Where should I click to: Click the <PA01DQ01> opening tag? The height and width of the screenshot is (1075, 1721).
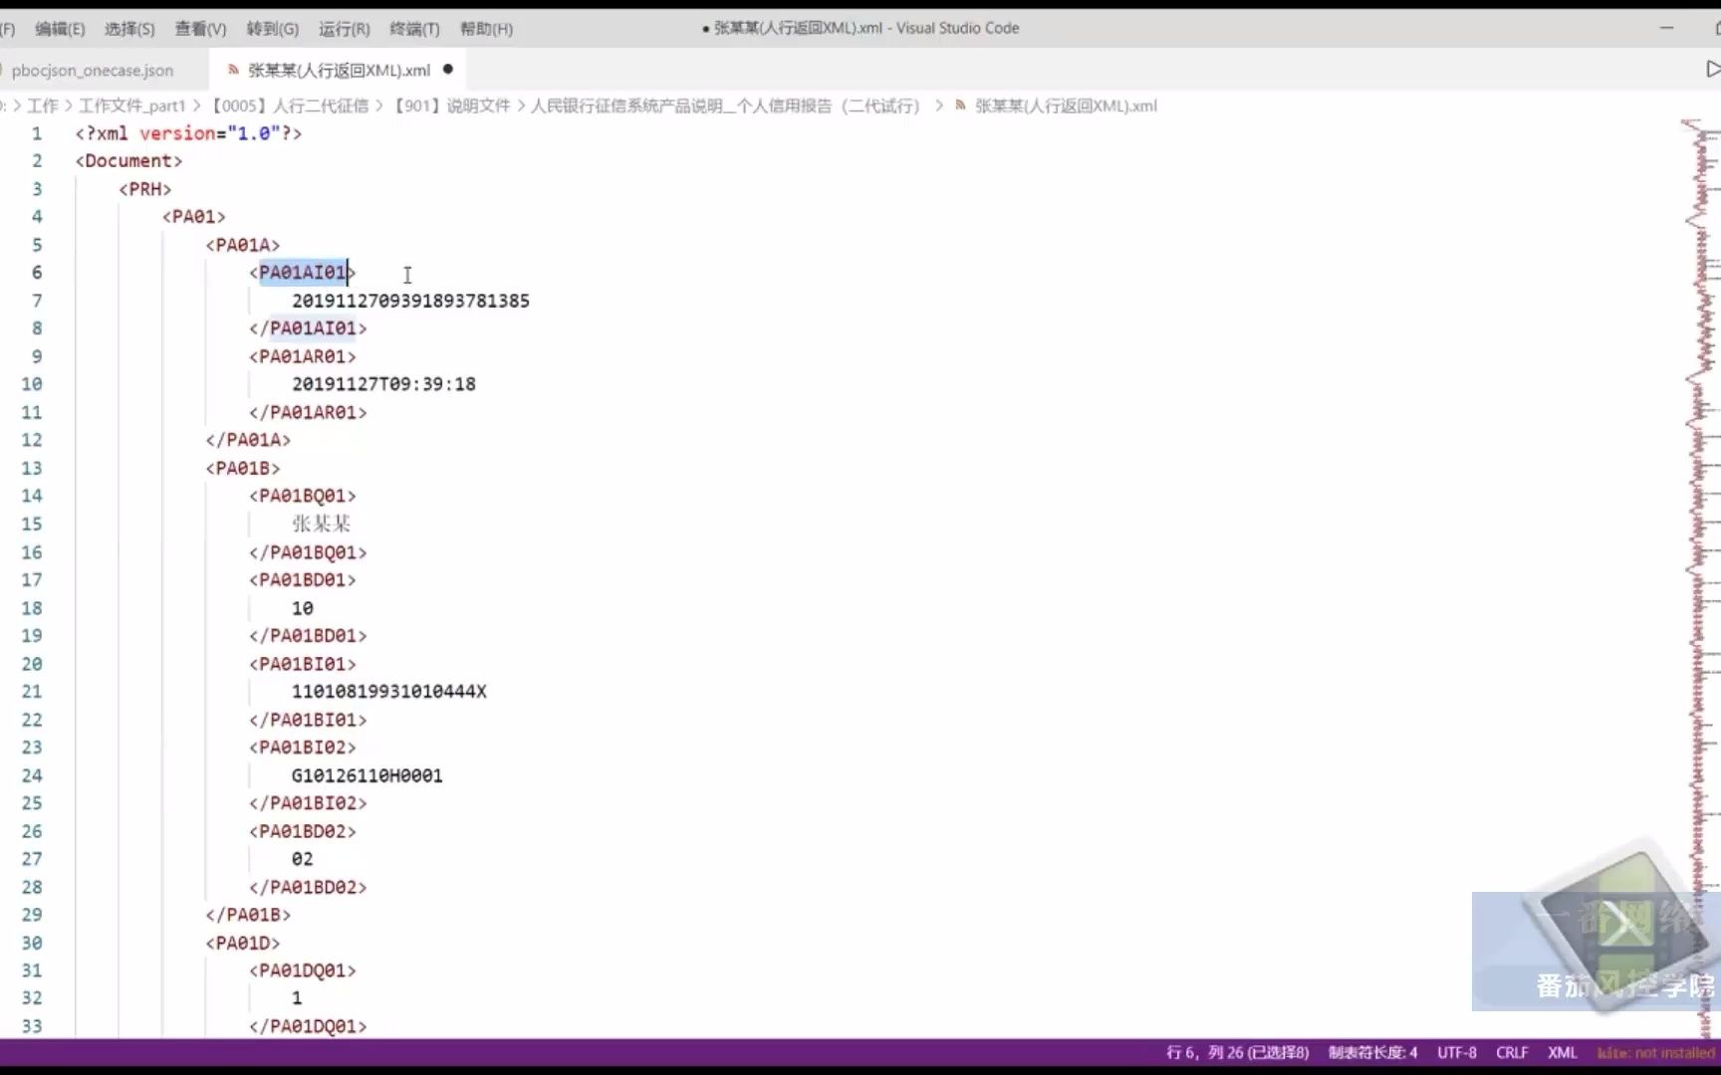303,970
